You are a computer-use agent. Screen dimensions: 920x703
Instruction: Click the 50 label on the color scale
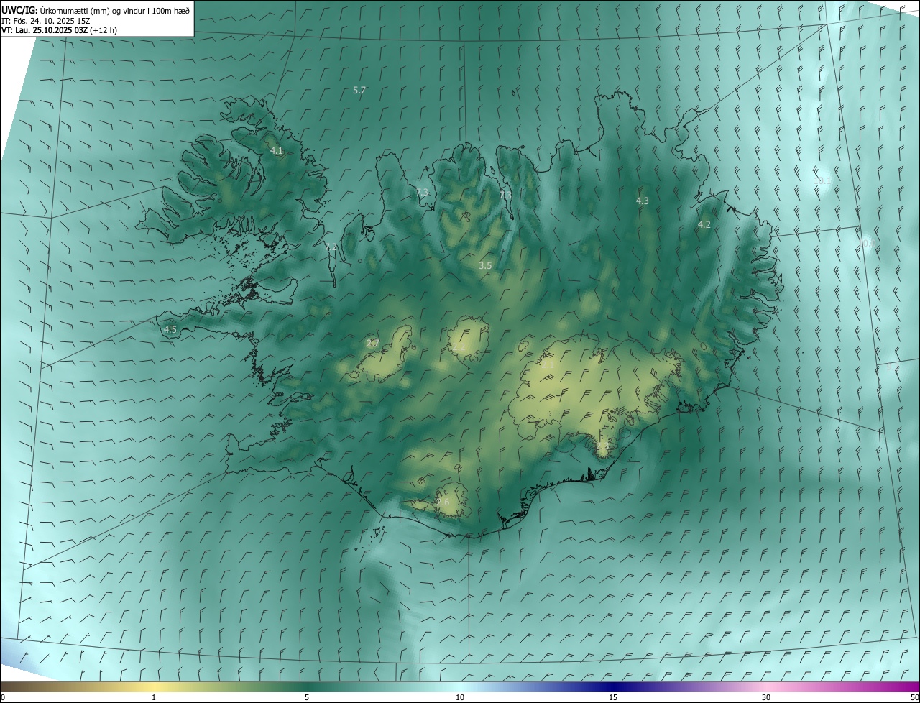pyautogui.click(x=914, y=697)
